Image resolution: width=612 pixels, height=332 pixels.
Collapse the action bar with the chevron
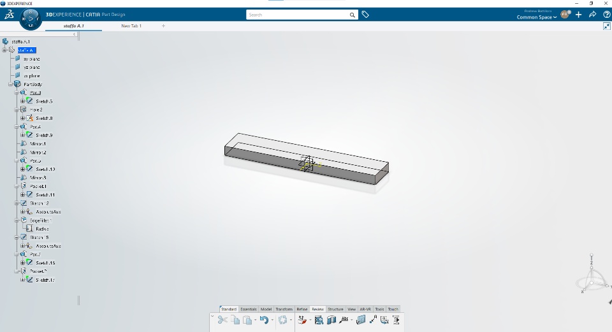click(212, 317)
